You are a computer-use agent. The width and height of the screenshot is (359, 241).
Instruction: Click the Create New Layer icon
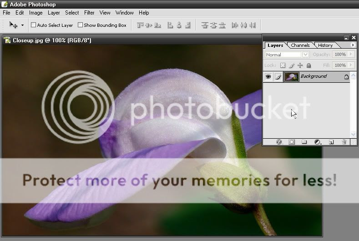(x=331, y=142)
